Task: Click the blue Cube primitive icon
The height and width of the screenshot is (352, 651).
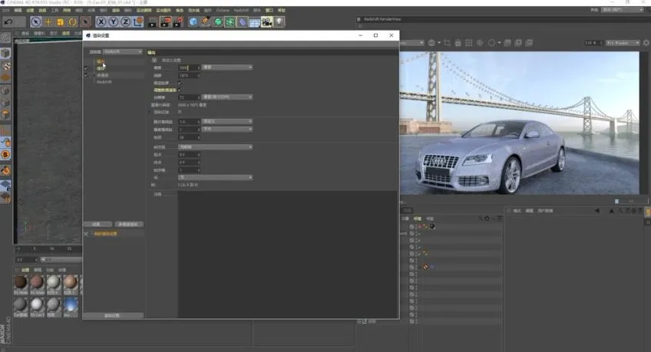Action: point(193,22)
